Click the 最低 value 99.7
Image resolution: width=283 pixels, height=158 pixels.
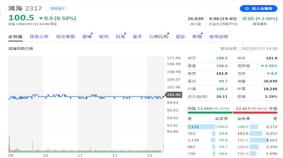point(223,81)
